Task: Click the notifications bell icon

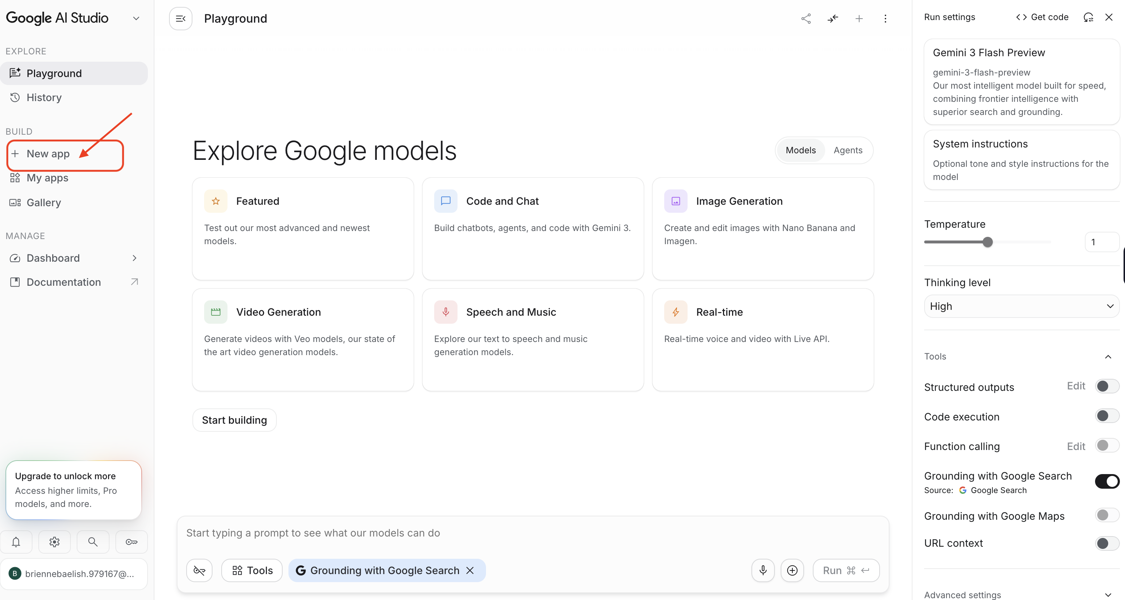Action: [16, 542]
